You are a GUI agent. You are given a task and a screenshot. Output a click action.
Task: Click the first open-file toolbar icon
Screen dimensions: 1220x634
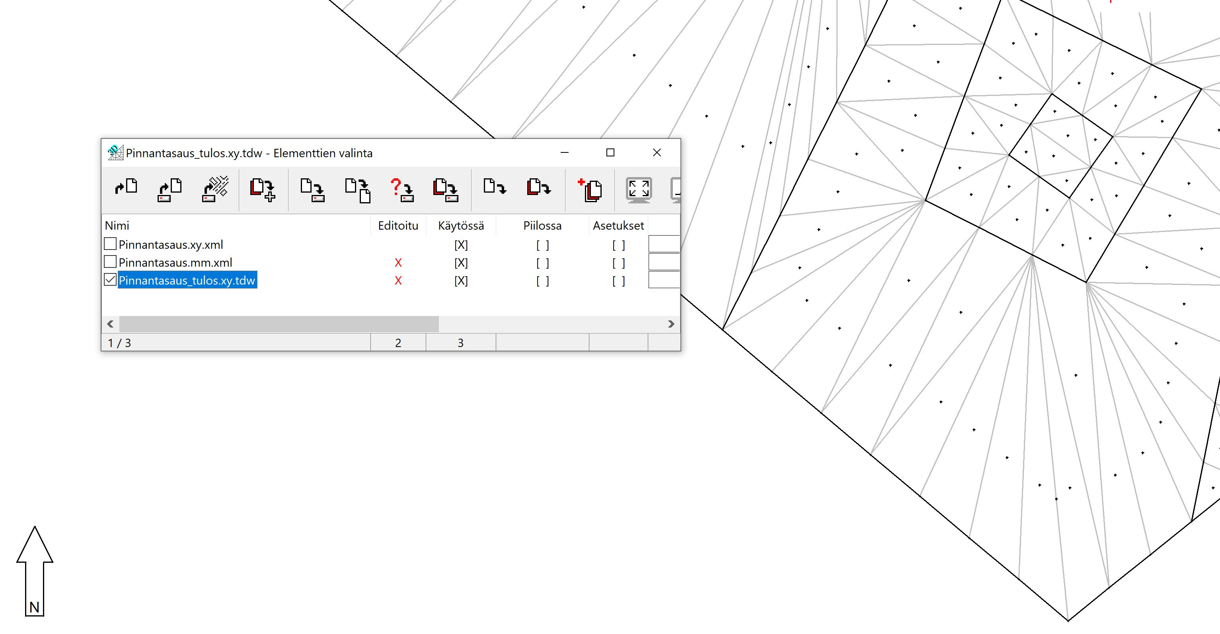click(126, 187)
